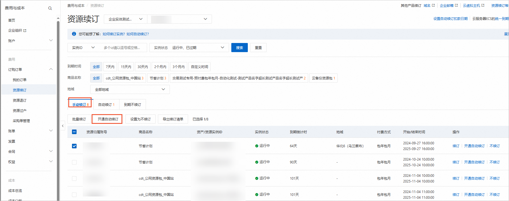Image resolution: width=509 pixels, height=201 pixels.
Task: Click the info icon in the notice bar
Action: pyautogui.click(x=74, y=34)
